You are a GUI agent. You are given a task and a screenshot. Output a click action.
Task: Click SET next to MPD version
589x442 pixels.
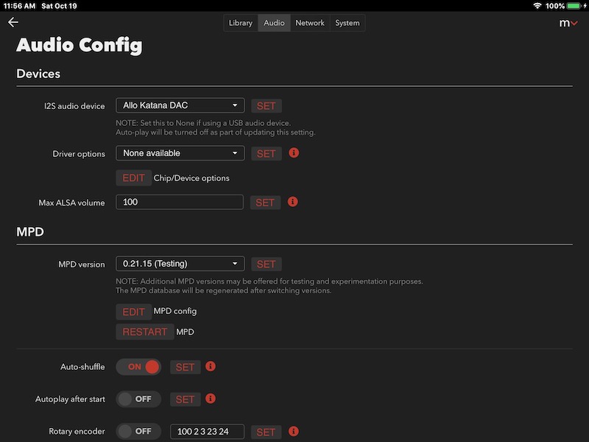click(266, 264)
